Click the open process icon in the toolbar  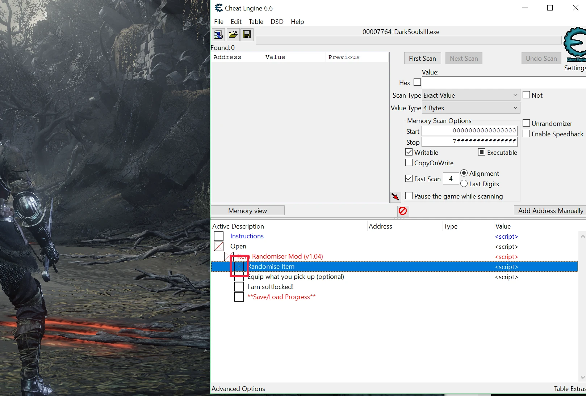(x=218, y=34)
